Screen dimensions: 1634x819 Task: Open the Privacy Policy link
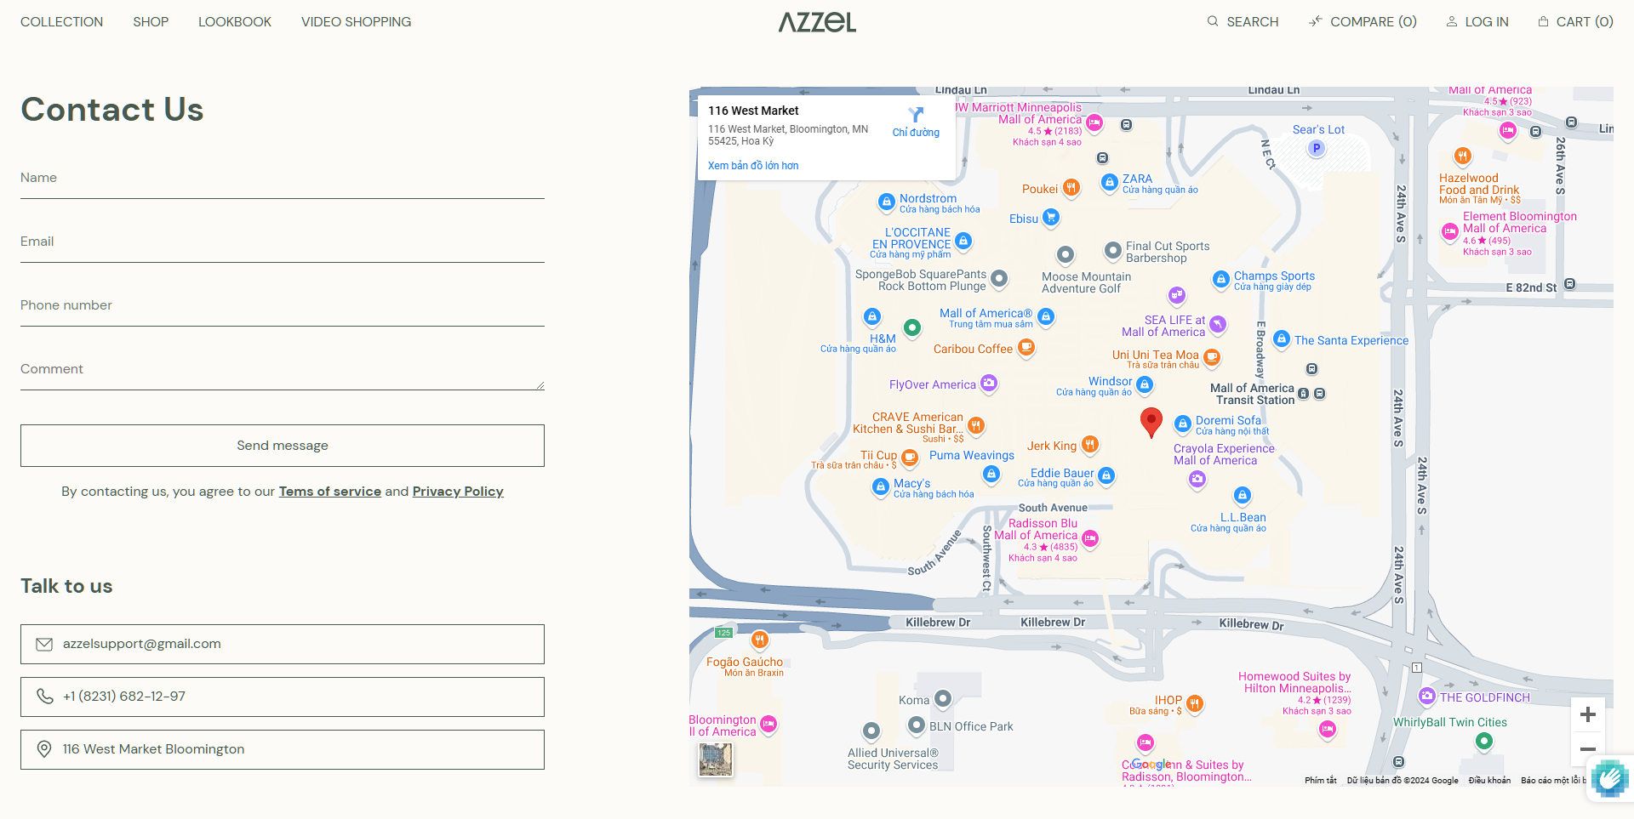click(x=458, y=492)
